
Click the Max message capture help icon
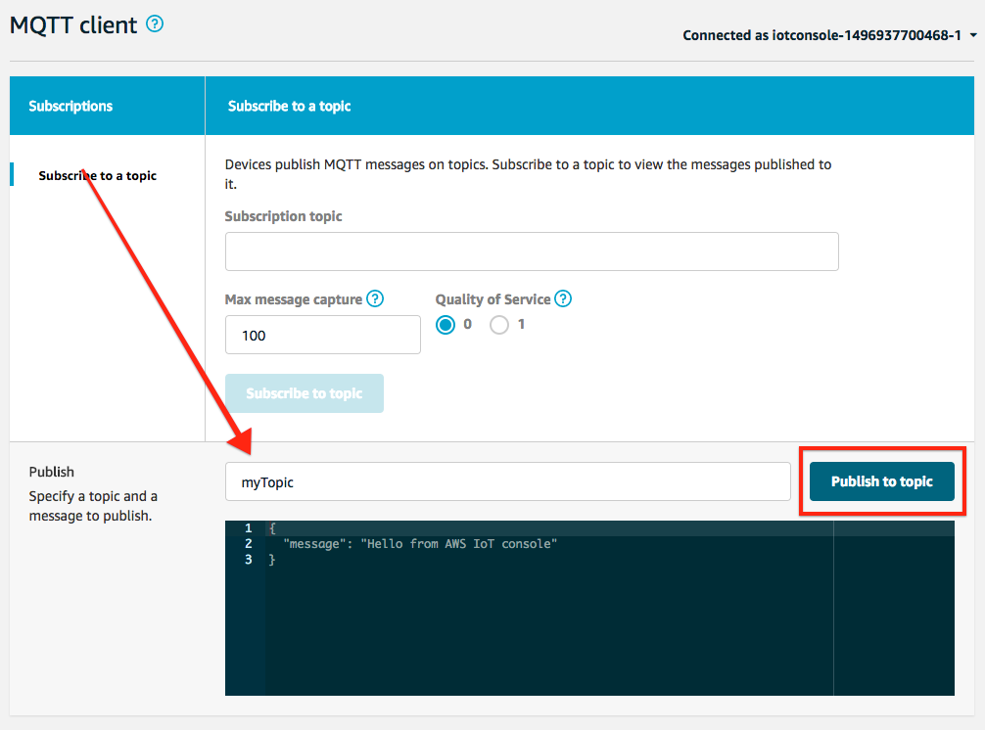[375, 298]
